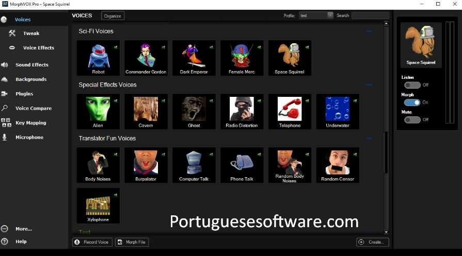Open Help
This screenshot has width=462, height=256.
pyautogui.click(x=21, y=241)
